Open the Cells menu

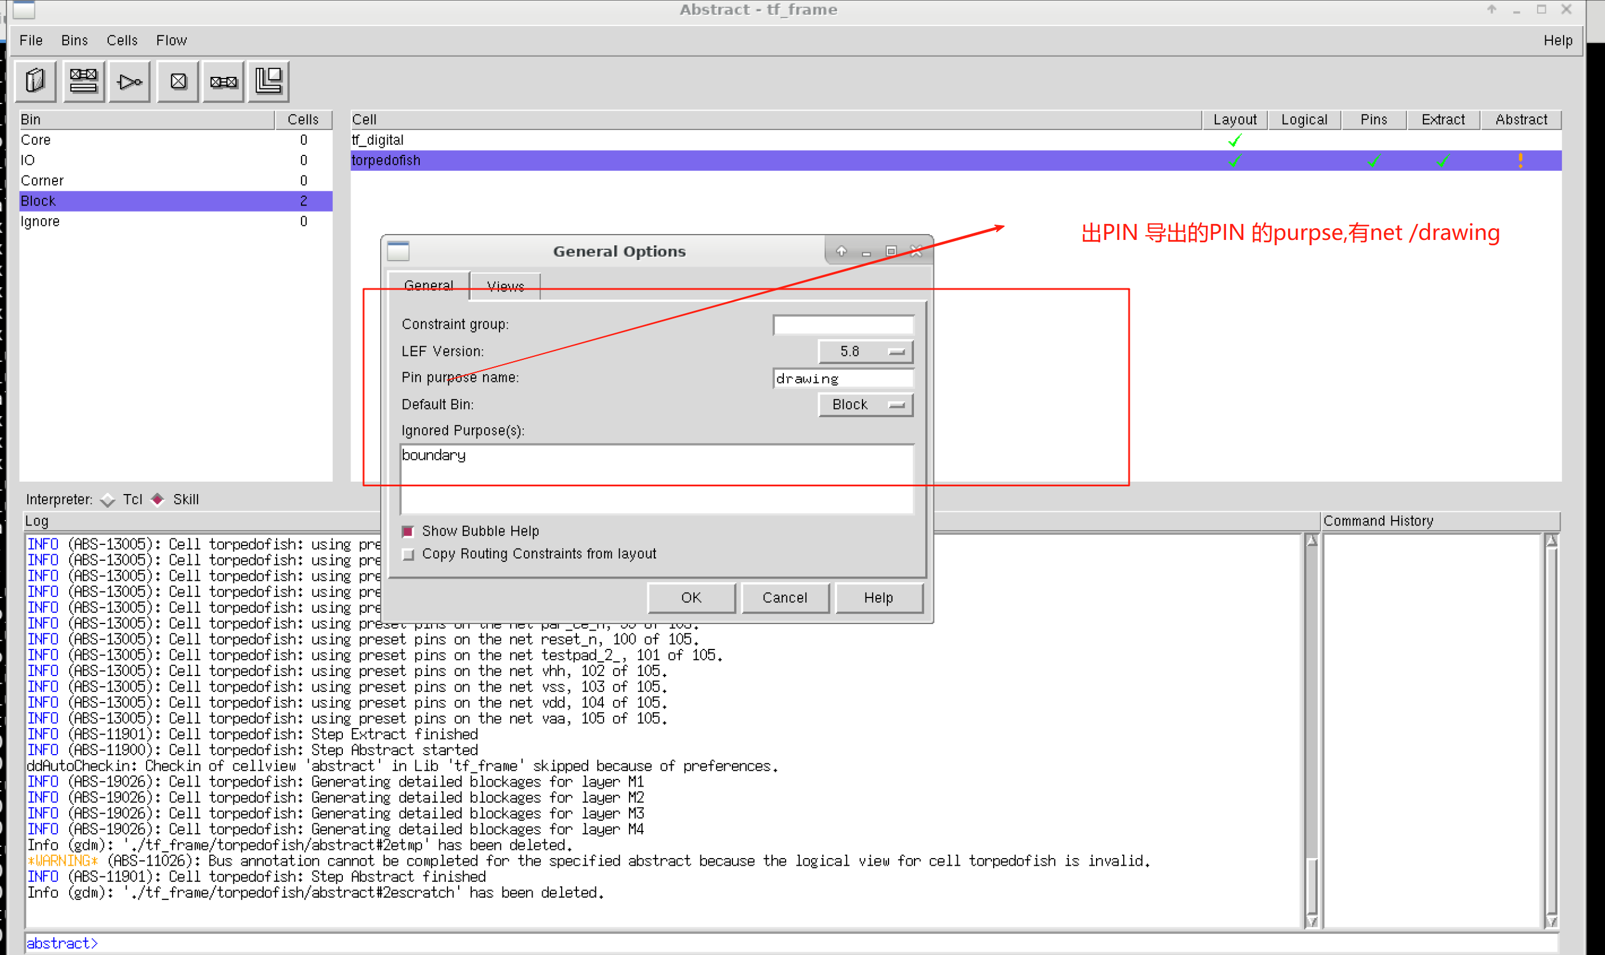(122, 41)
